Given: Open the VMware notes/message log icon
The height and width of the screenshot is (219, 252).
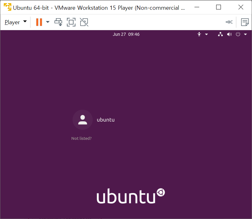Looking at the screenshot, I should (245, 22).
